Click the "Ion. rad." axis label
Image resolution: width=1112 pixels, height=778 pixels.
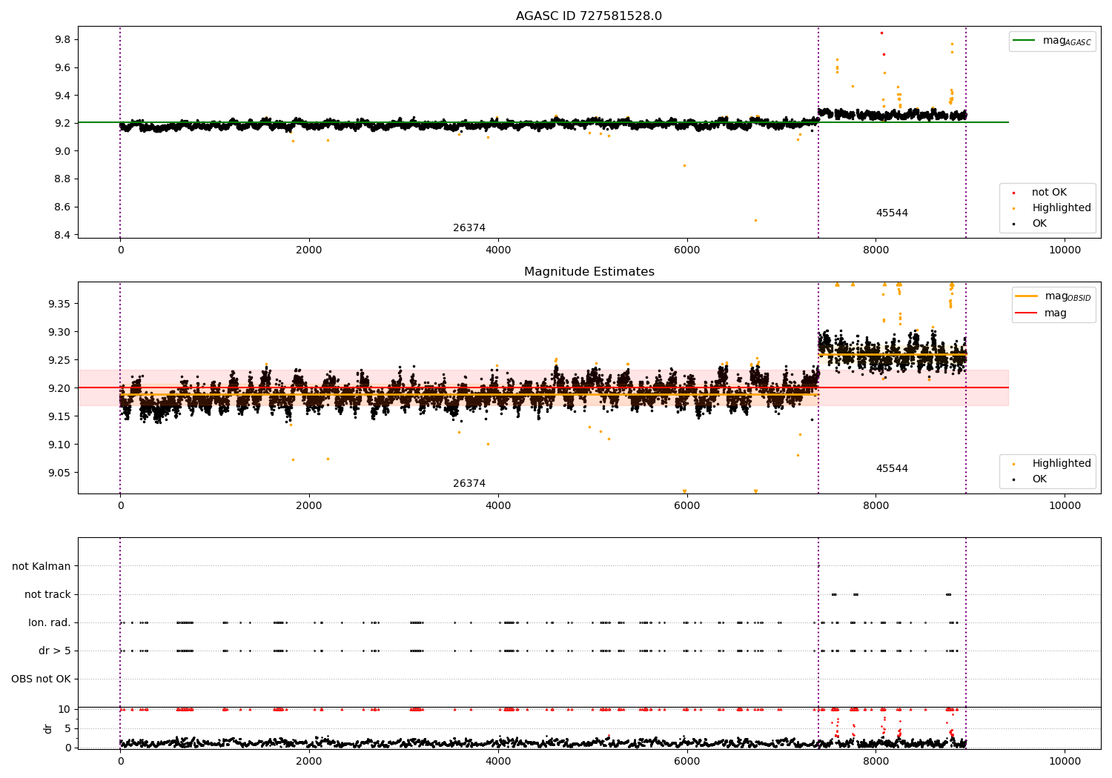(x=50, y=623)
